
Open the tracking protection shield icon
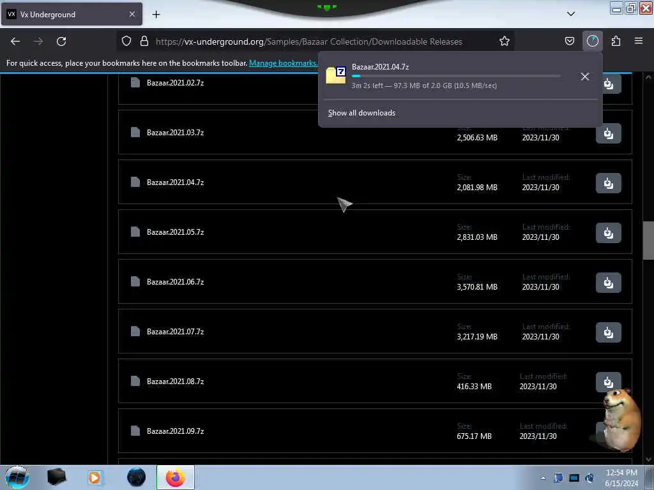tap(126, 41)
